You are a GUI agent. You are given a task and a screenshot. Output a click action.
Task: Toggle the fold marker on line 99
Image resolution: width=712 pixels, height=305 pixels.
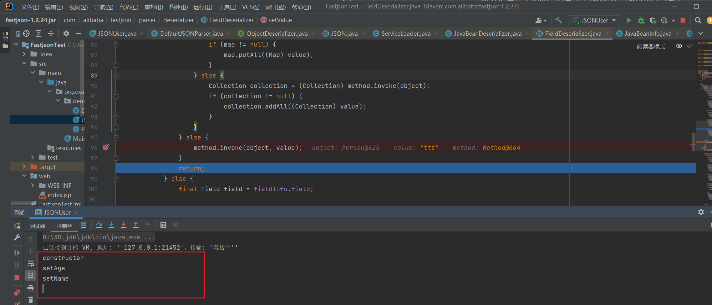[116, 179]
